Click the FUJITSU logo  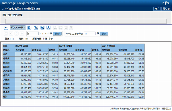166,3
